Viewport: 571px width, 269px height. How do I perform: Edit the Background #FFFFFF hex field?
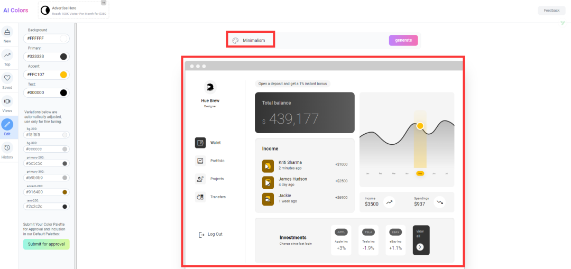[46, 38]
